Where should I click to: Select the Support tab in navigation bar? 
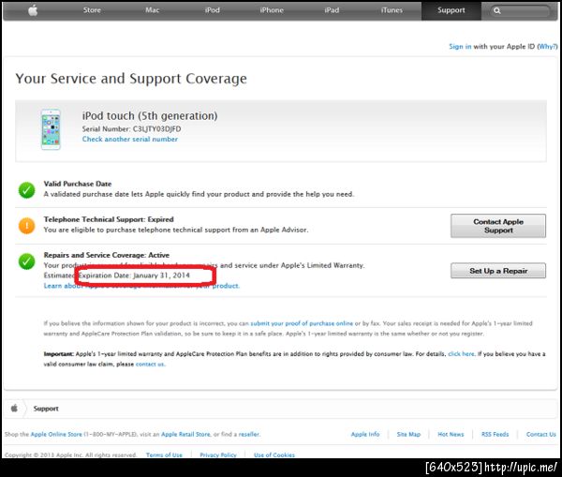(x=451, y=10)
